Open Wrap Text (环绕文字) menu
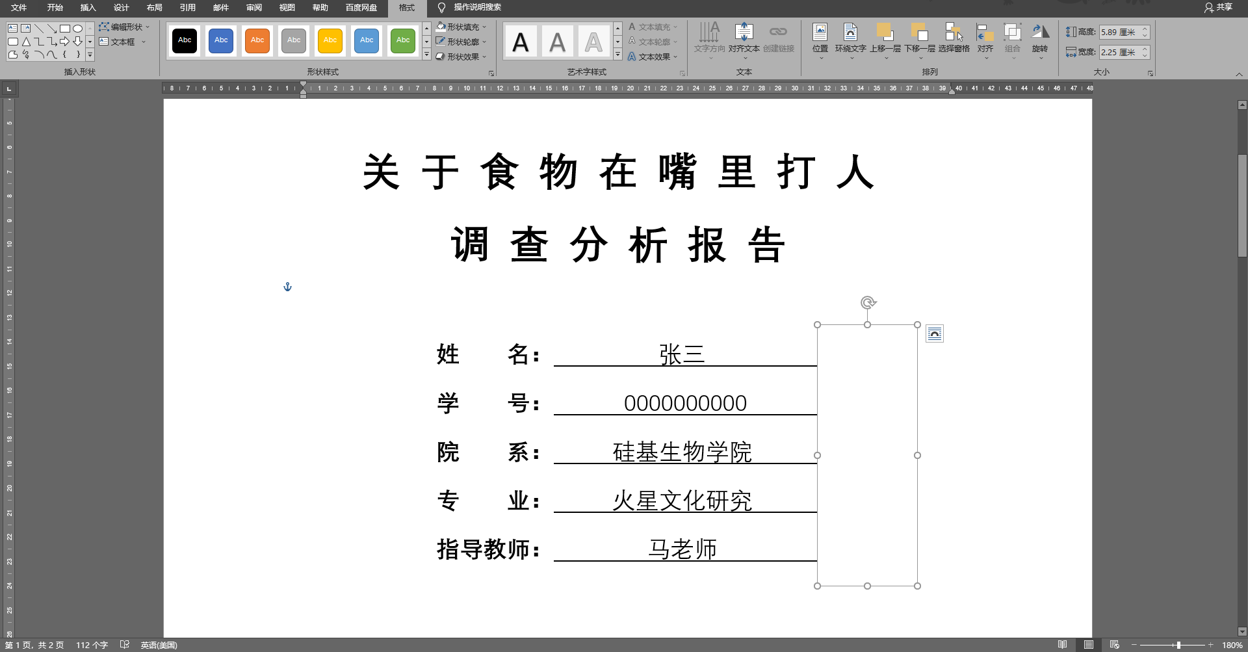The image size is (1248, 652). pos(850,42)
